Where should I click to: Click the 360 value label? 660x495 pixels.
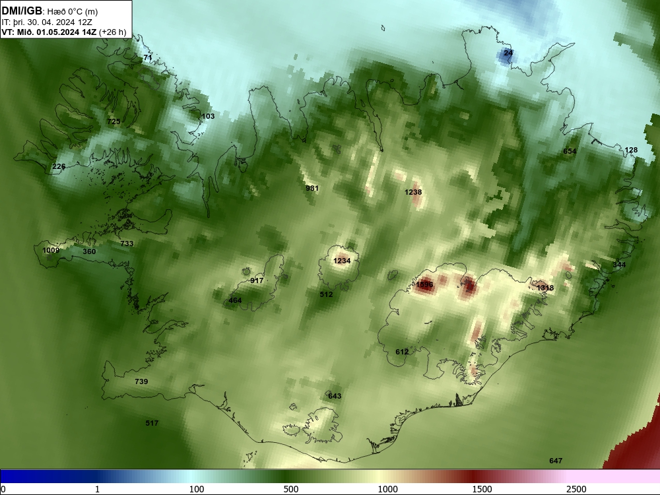(89, 251)
